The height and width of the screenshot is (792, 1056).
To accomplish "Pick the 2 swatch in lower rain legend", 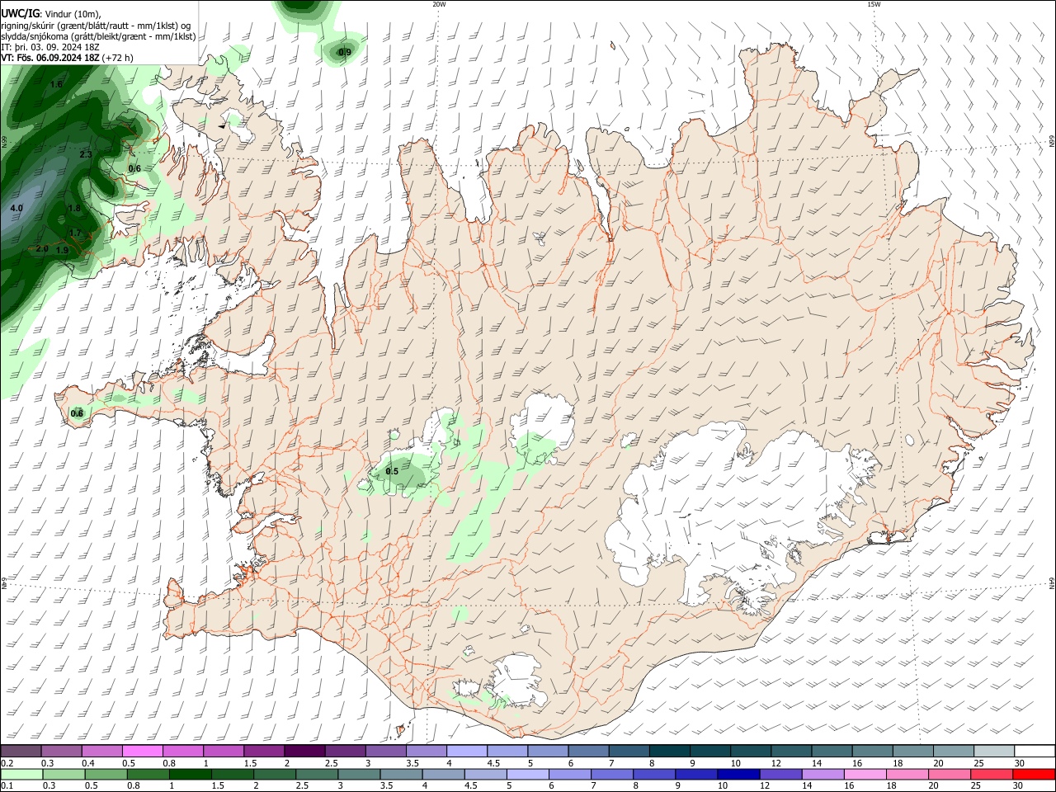I will tap(275, 774).
